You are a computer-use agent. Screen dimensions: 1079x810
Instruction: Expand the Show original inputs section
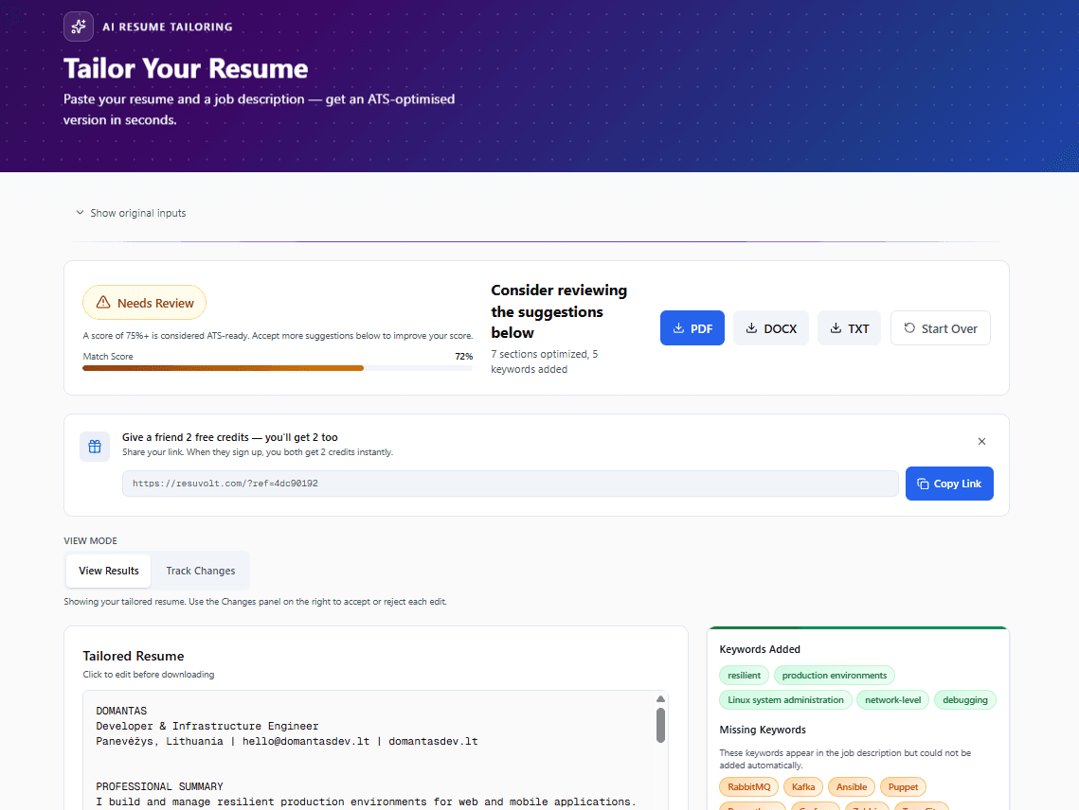pos(130,213)
